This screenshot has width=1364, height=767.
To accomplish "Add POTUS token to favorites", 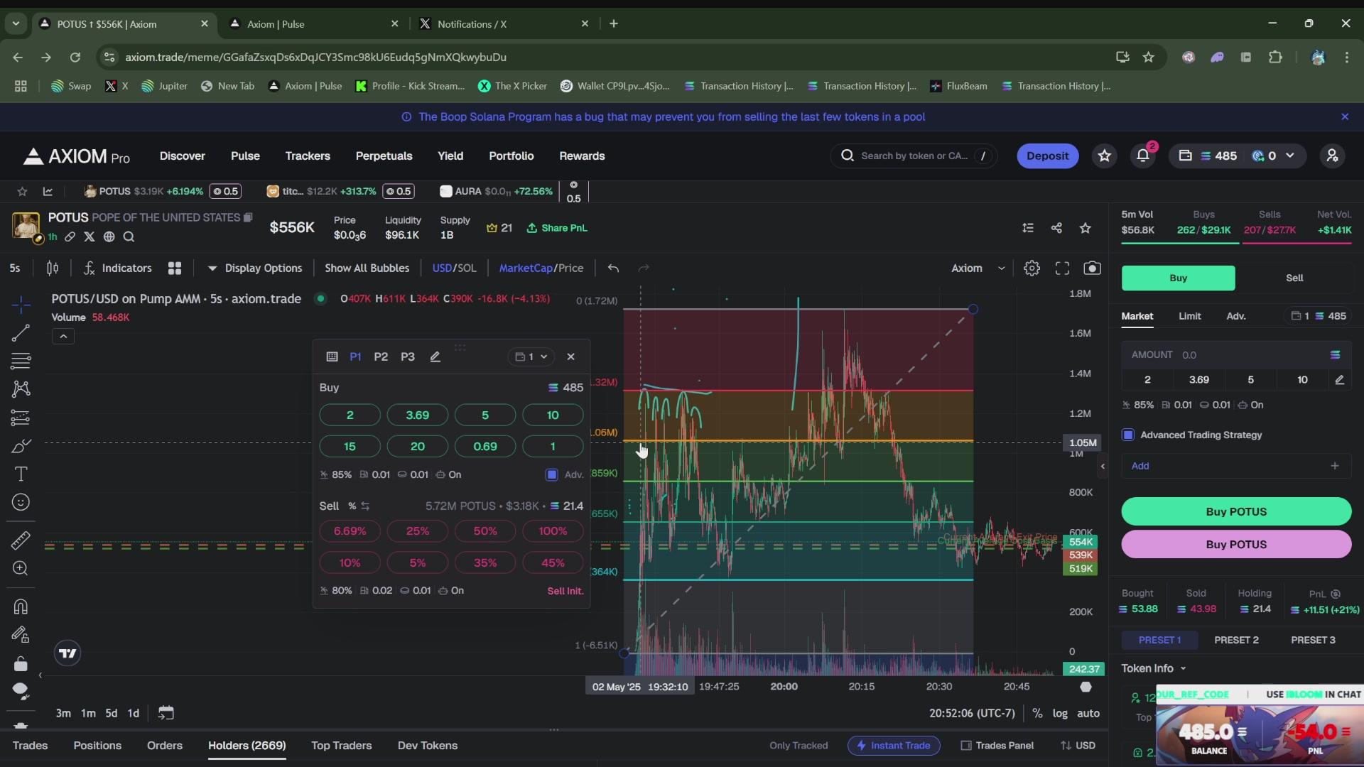I will [1085, 228].
